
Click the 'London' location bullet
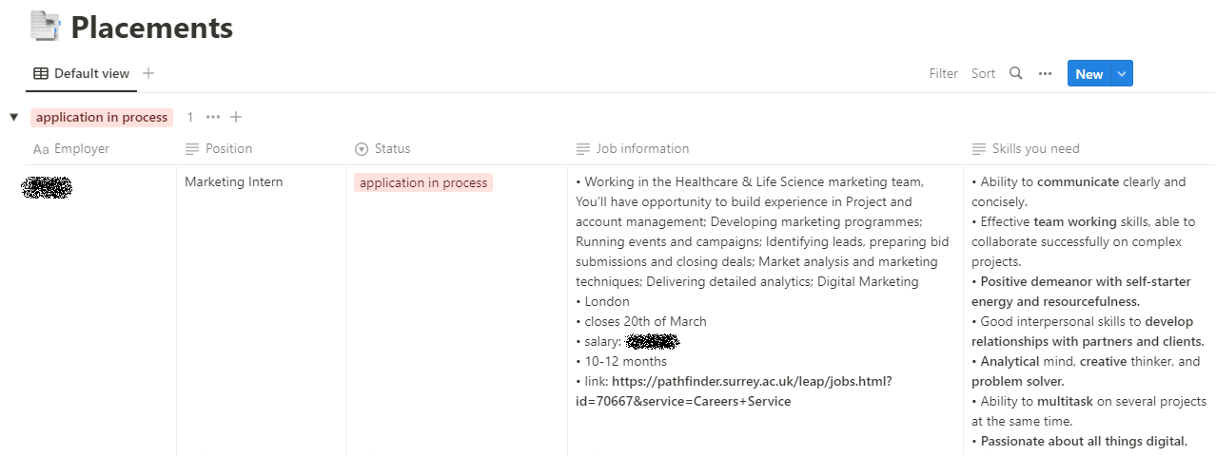[602, 301]
